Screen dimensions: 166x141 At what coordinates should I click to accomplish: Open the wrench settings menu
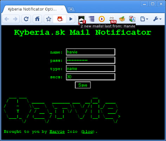click(157, 19)
